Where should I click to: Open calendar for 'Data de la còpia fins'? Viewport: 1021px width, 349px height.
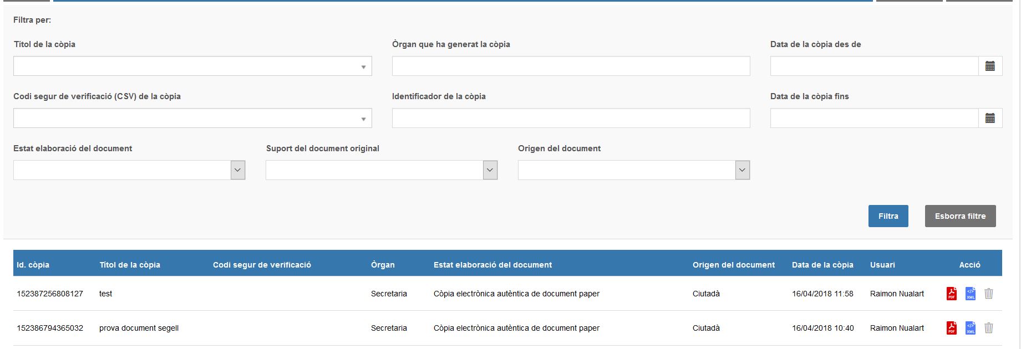coord(990,118)
